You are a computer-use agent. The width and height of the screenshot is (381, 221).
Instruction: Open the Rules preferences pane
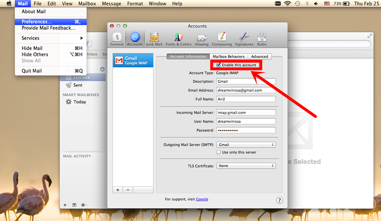coord(261,39)
